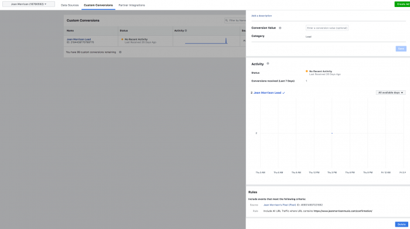Click the Save button
Screen dimensions: 410x229
pyautogui.click(x=401, y=49)
